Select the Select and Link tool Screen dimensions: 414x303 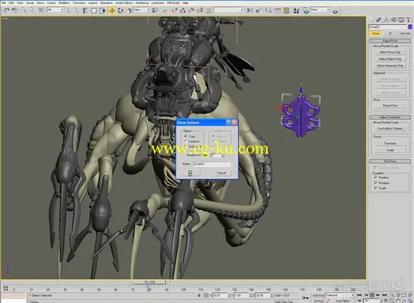click(24, 11)
